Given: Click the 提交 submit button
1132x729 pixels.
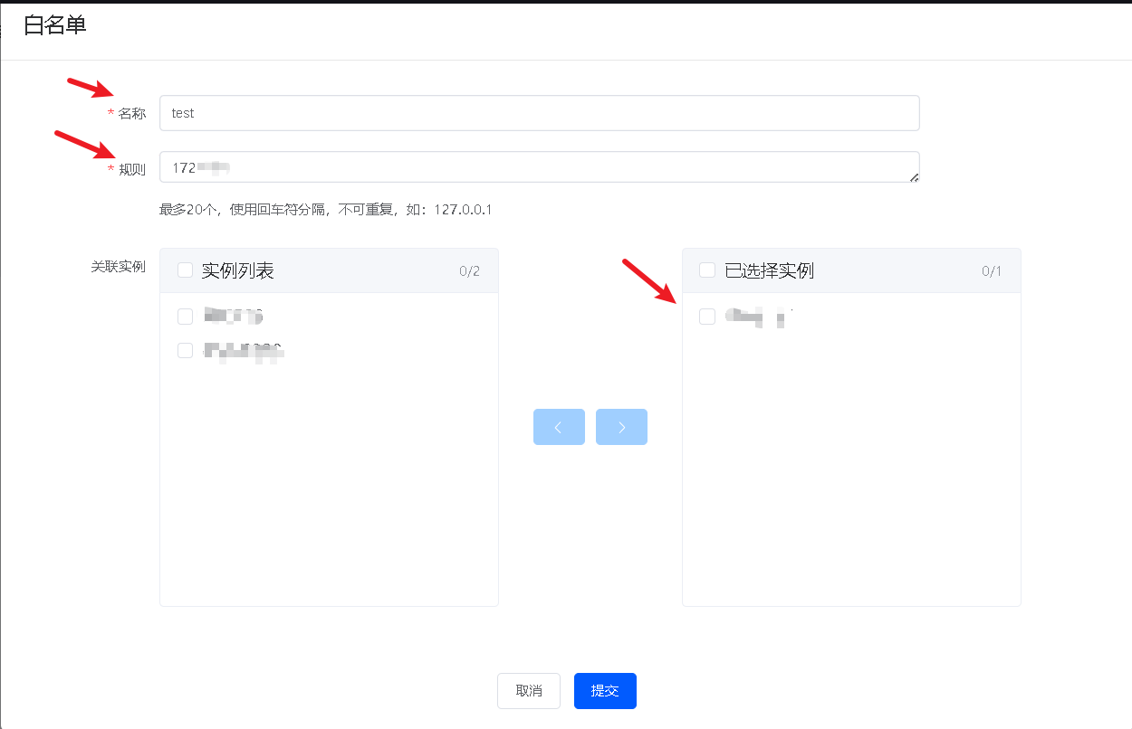Looking at the screenshot, I should [x=605, y=691].
